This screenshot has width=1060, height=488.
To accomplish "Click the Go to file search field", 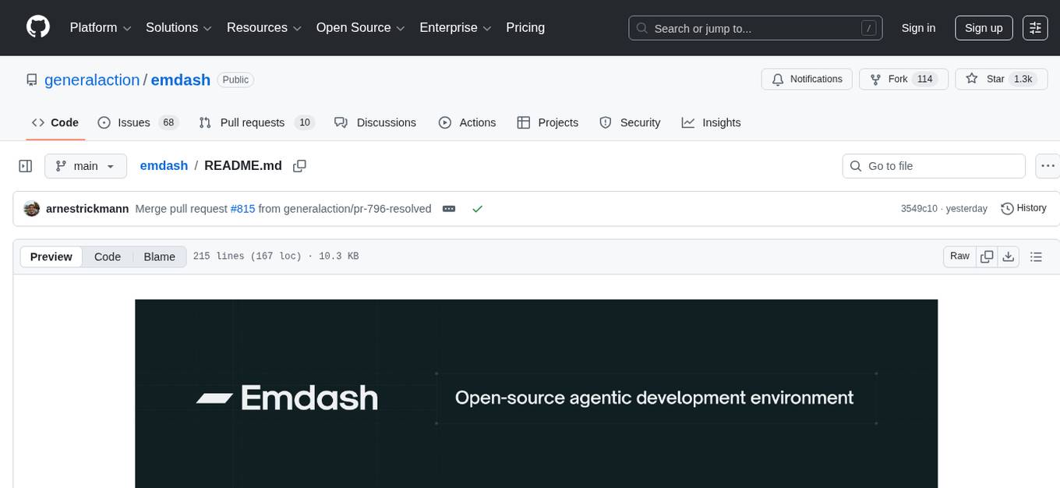I will (933, 165).
